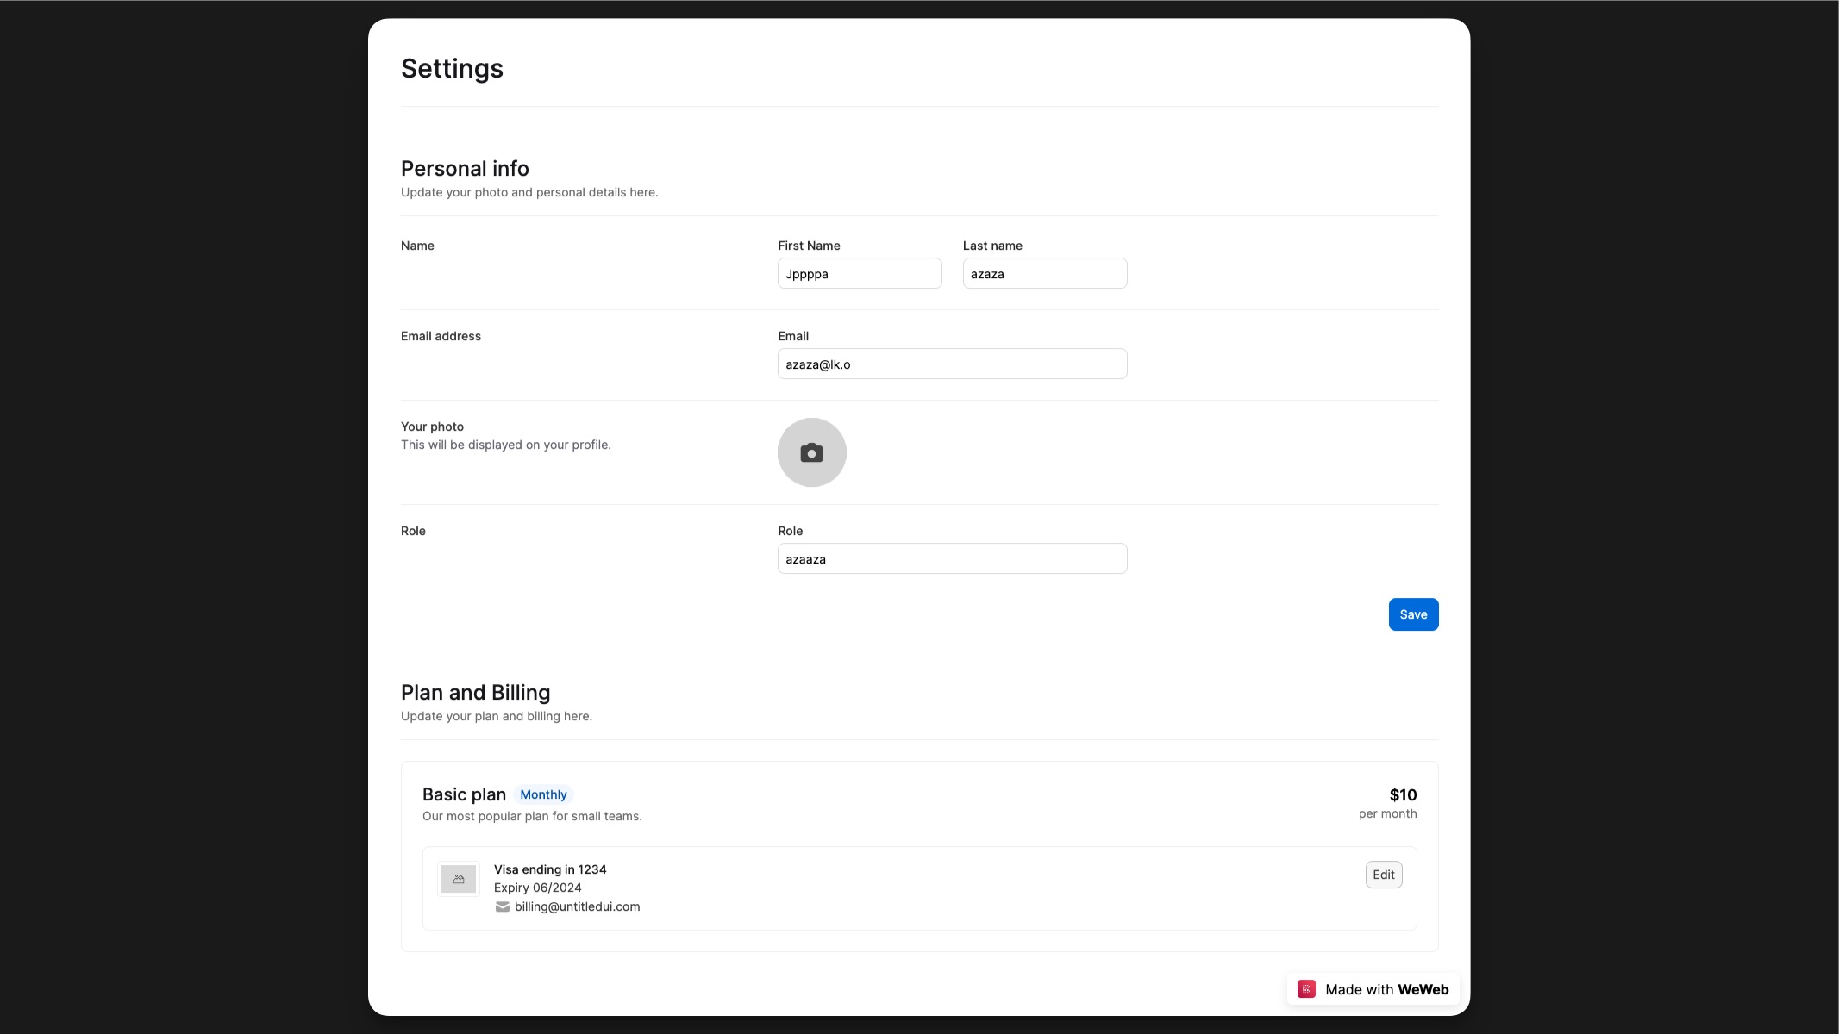Click inside the First Name field
The image size is (1839, 1034).
(859, 273)
